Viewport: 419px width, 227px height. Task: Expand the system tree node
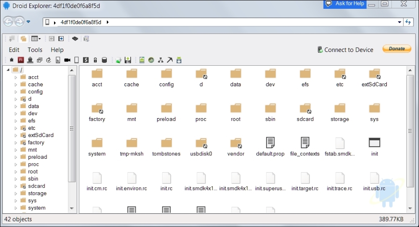pyautogui.click(x=16, y=208)
